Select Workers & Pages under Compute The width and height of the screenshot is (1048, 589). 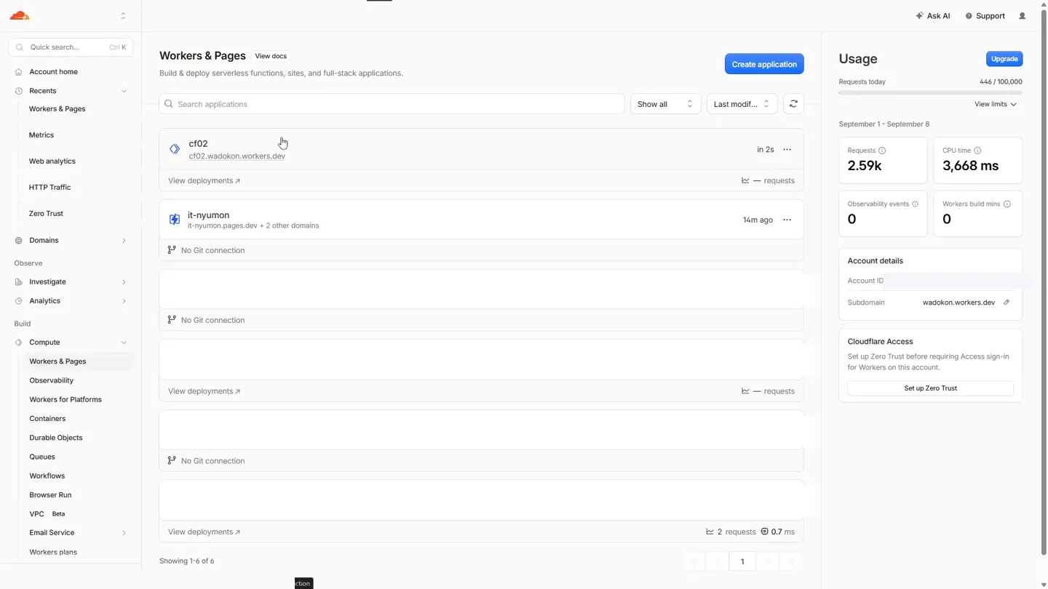[57, 361]
